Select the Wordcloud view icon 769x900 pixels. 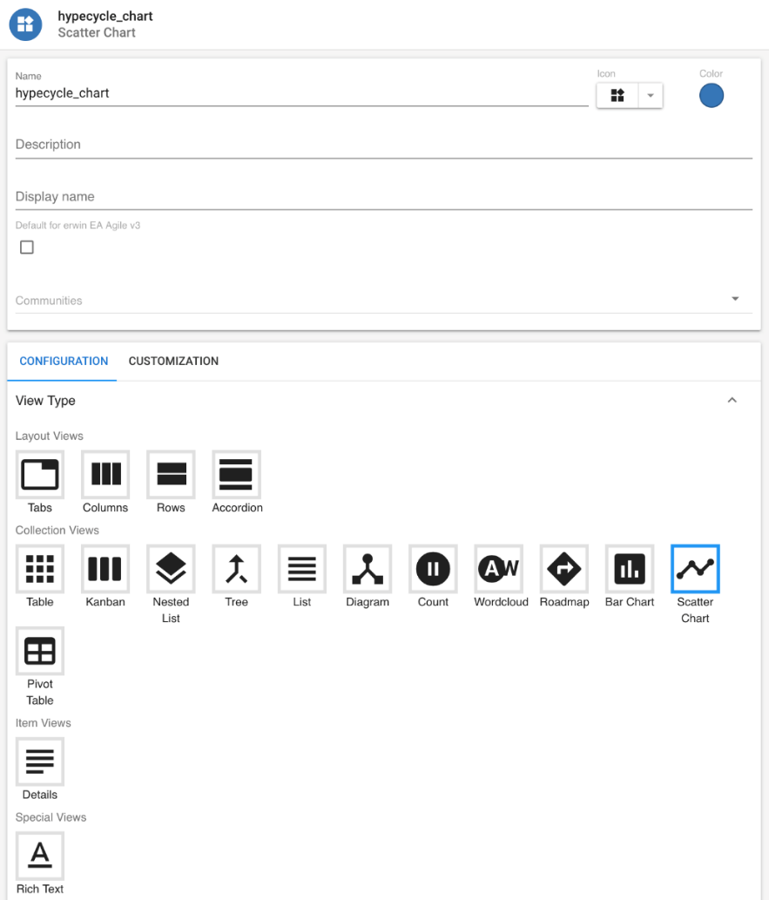tap(497, 568)
